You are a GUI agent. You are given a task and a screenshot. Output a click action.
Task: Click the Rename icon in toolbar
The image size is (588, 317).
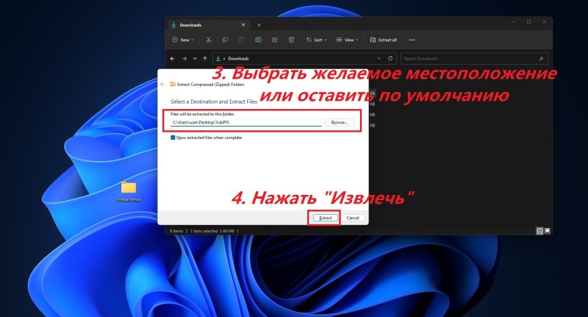[258, 40]
